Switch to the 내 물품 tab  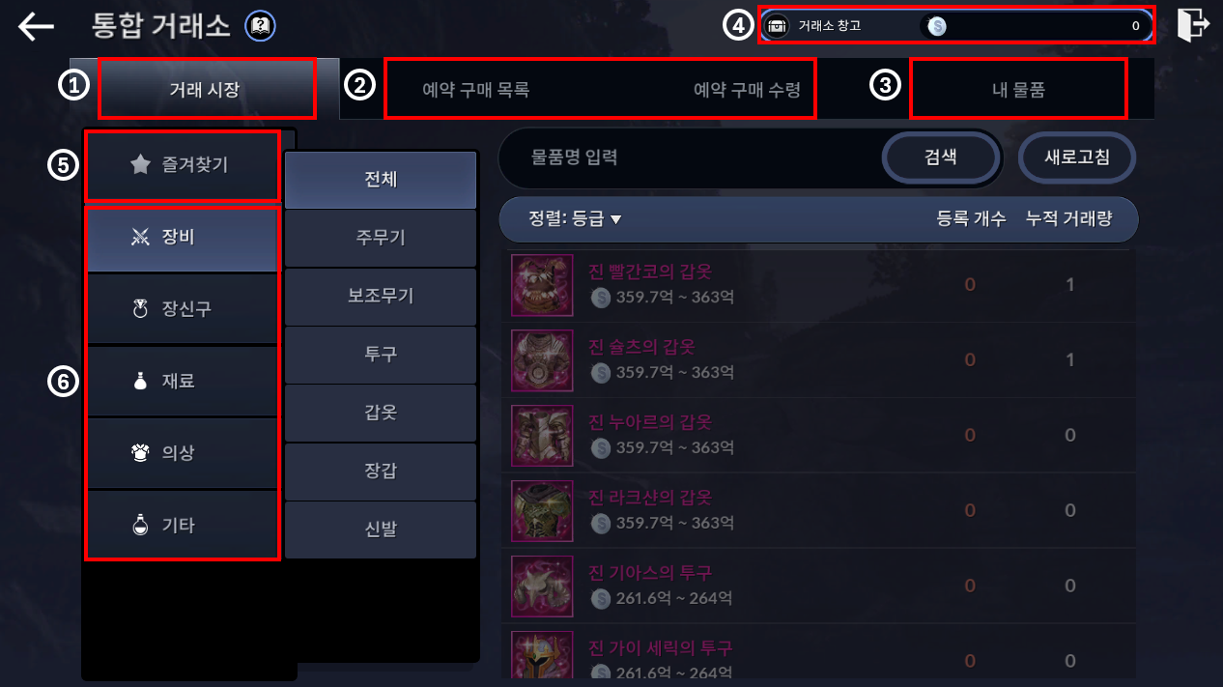1018,91
